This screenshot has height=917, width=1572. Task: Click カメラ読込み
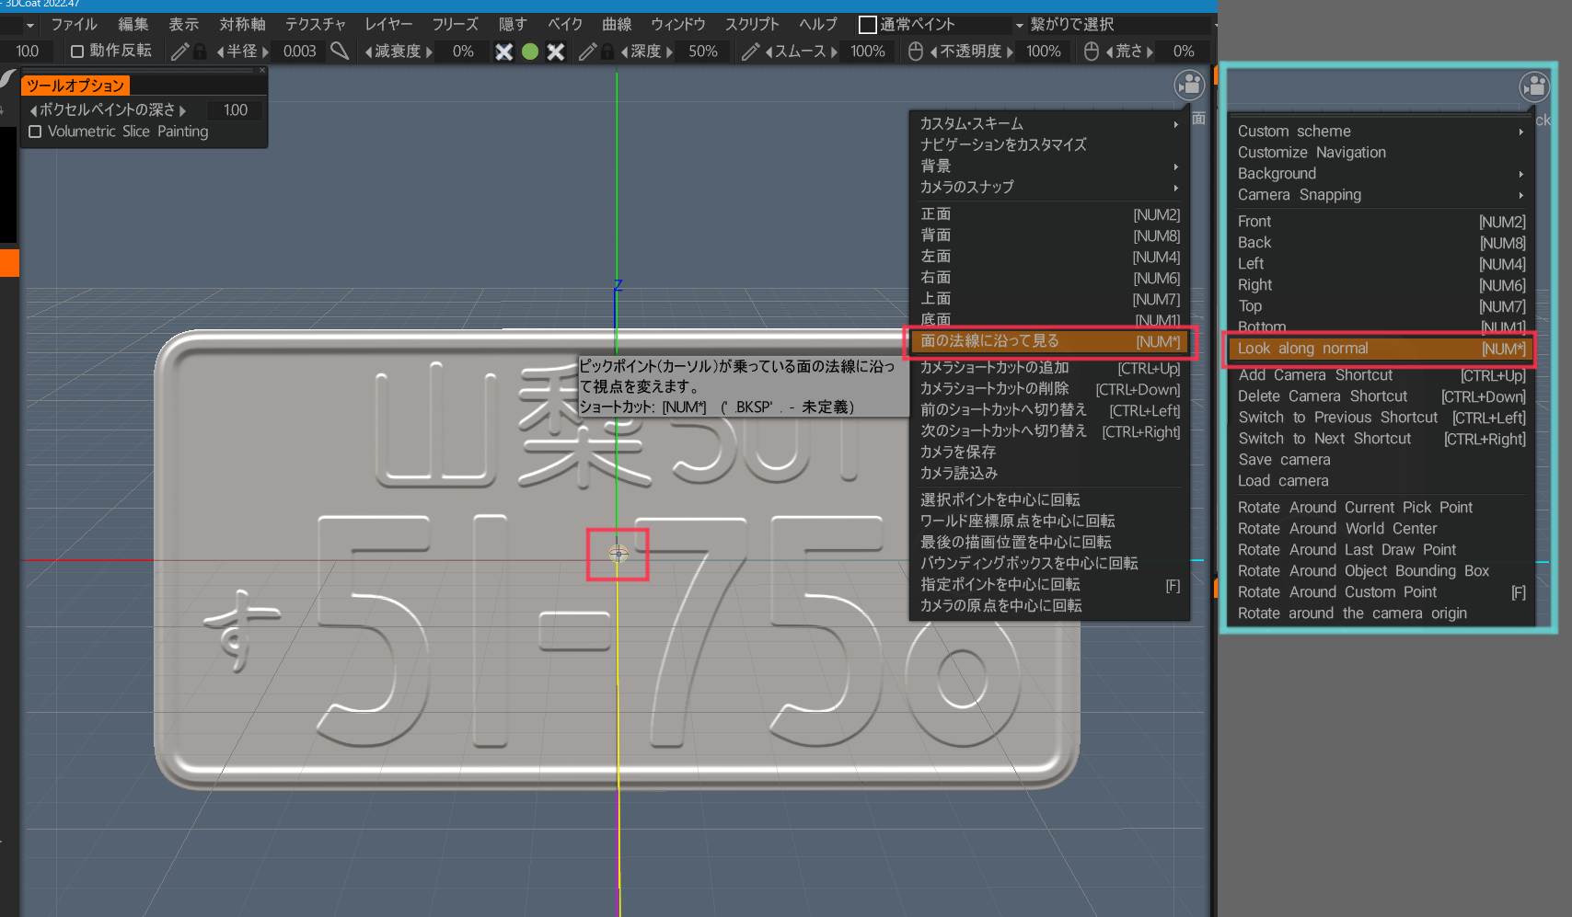[x=1049, y=474]
